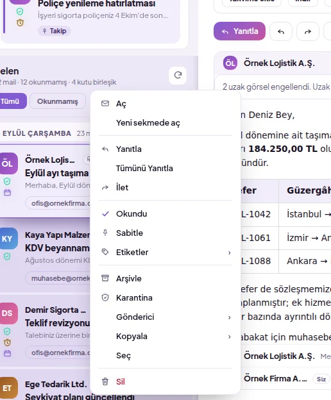The height and width of the screenshot is (400, 331).
Task: Expand the Etiketler submenu
Action: click(x=165, y=253)
